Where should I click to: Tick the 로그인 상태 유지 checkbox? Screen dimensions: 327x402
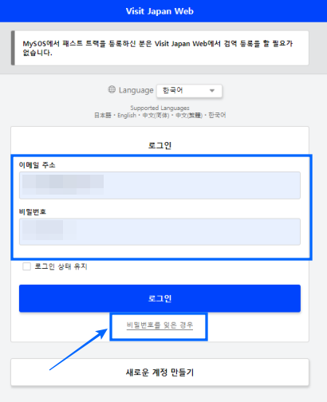26,266
